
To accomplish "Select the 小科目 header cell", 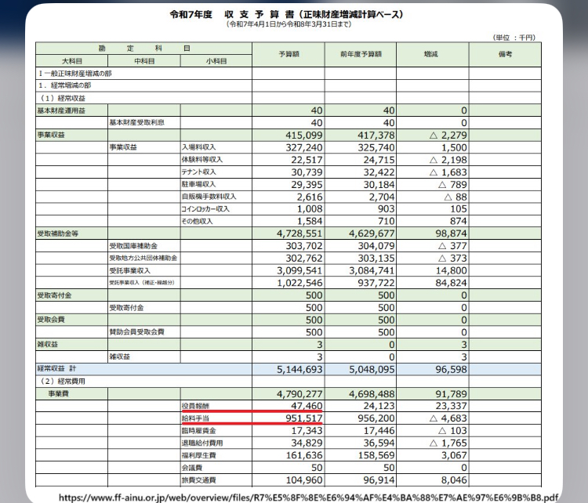I will pyautogui.click(x=216, y=60).
